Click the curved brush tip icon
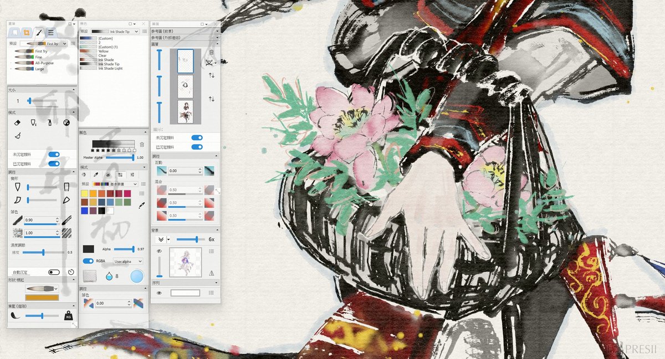The height and width of the screenshot is (359, 665). click(17, 200)
